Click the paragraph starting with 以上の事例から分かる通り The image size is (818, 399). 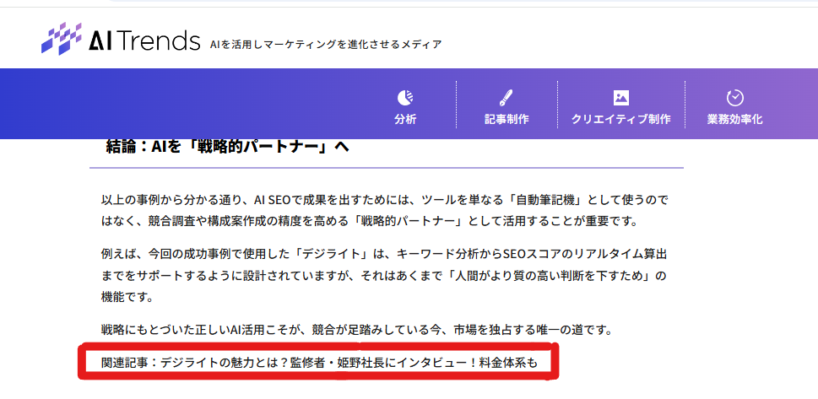pos(384,210)
